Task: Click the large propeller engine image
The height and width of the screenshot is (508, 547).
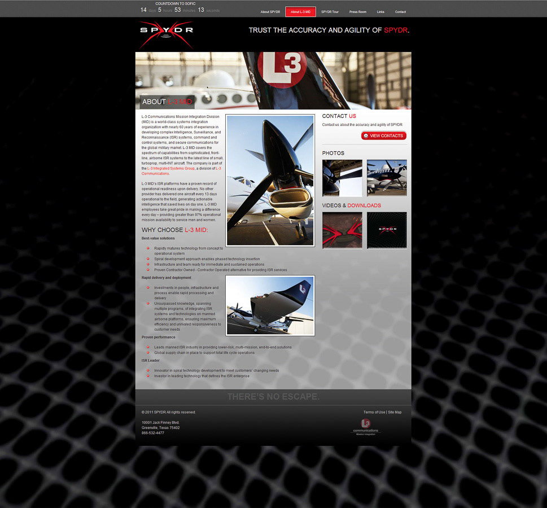Action: pyautogui.click(x=270, y=181)
